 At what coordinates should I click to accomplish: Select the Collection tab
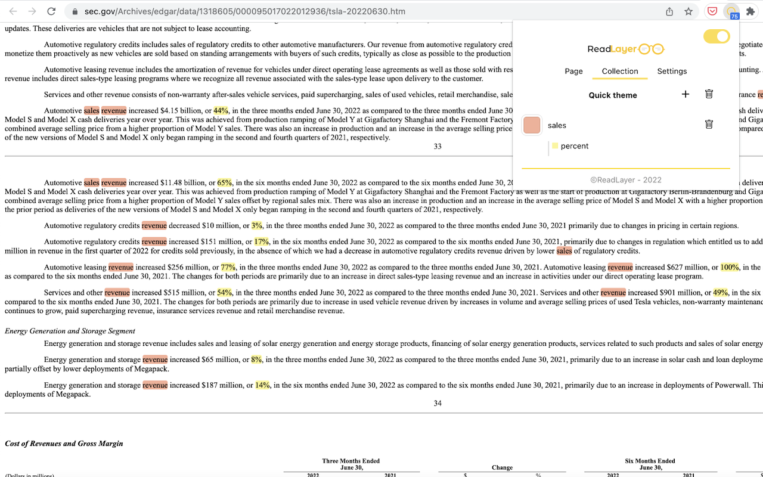620,71
